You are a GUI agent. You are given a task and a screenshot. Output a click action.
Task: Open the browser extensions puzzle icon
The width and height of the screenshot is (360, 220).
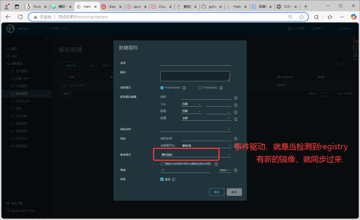click(316, 17)
